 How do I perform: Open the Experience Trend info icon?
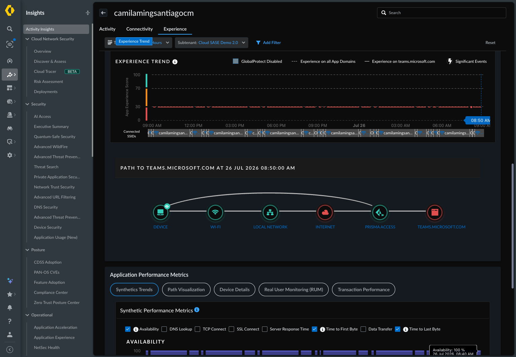pyautogui.click(x=175, y=61)
